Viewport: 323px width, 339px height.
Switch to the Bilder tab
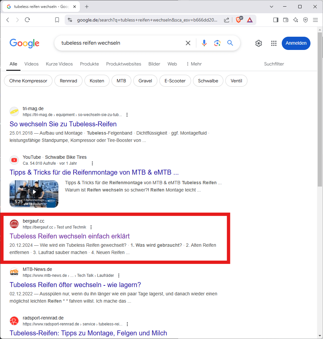point(154,64)
